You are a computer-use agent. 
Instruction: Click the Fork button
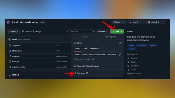[x=134, y=22]
